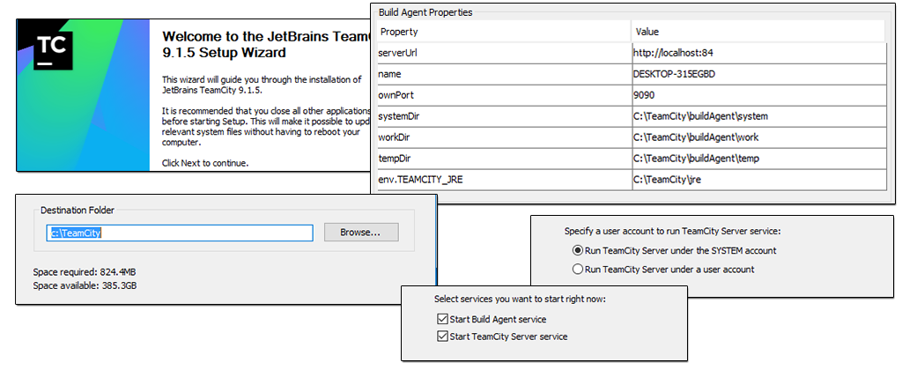Click the Destination Folder group label
This screenshot has width=902, height=370.
(x=78, y=210)
